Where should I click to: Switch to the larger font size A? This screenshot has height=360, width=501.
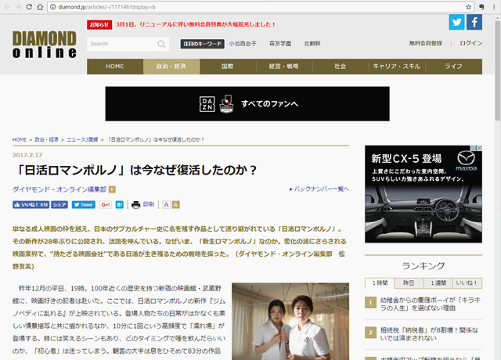tap(176, 204)
